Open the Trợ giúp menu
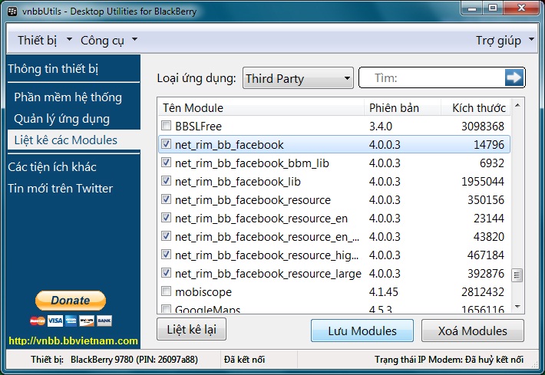 (504, 41)
